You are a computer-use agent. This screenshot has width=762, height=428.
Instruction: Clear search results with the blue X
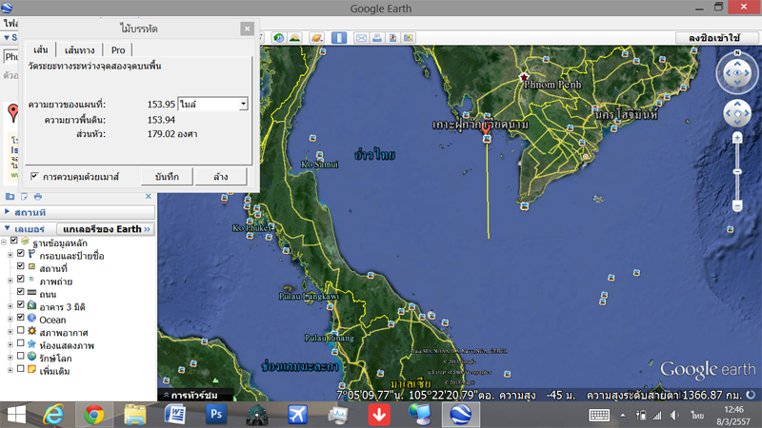tap(149, 197)
